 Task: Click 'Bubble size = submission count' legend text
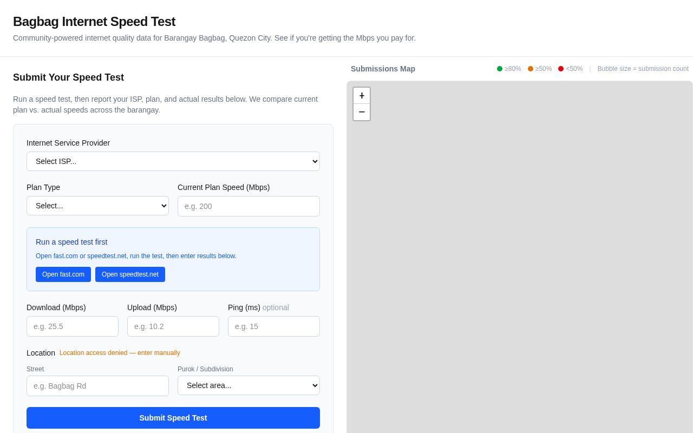tap(643, 69)
